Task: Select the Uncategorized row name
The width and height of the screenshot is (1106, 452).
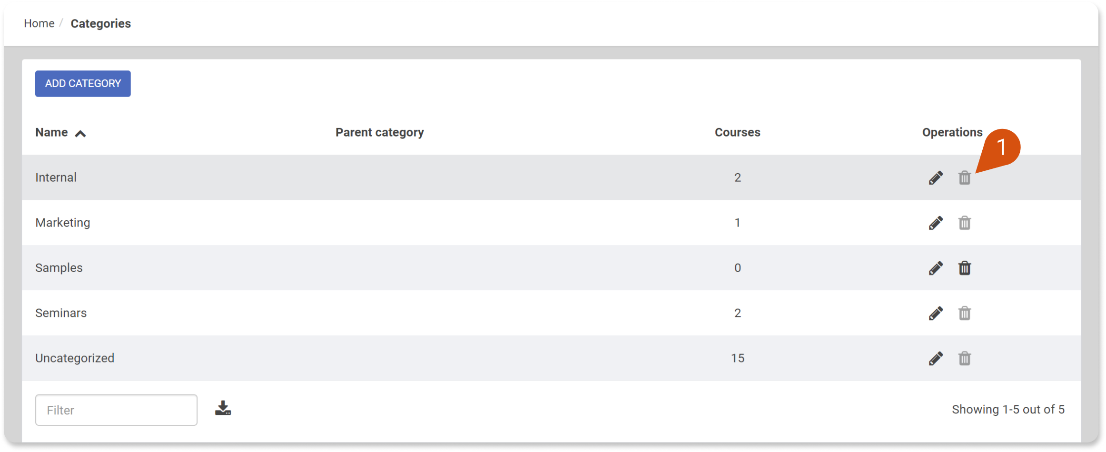Action: point(75,358)
